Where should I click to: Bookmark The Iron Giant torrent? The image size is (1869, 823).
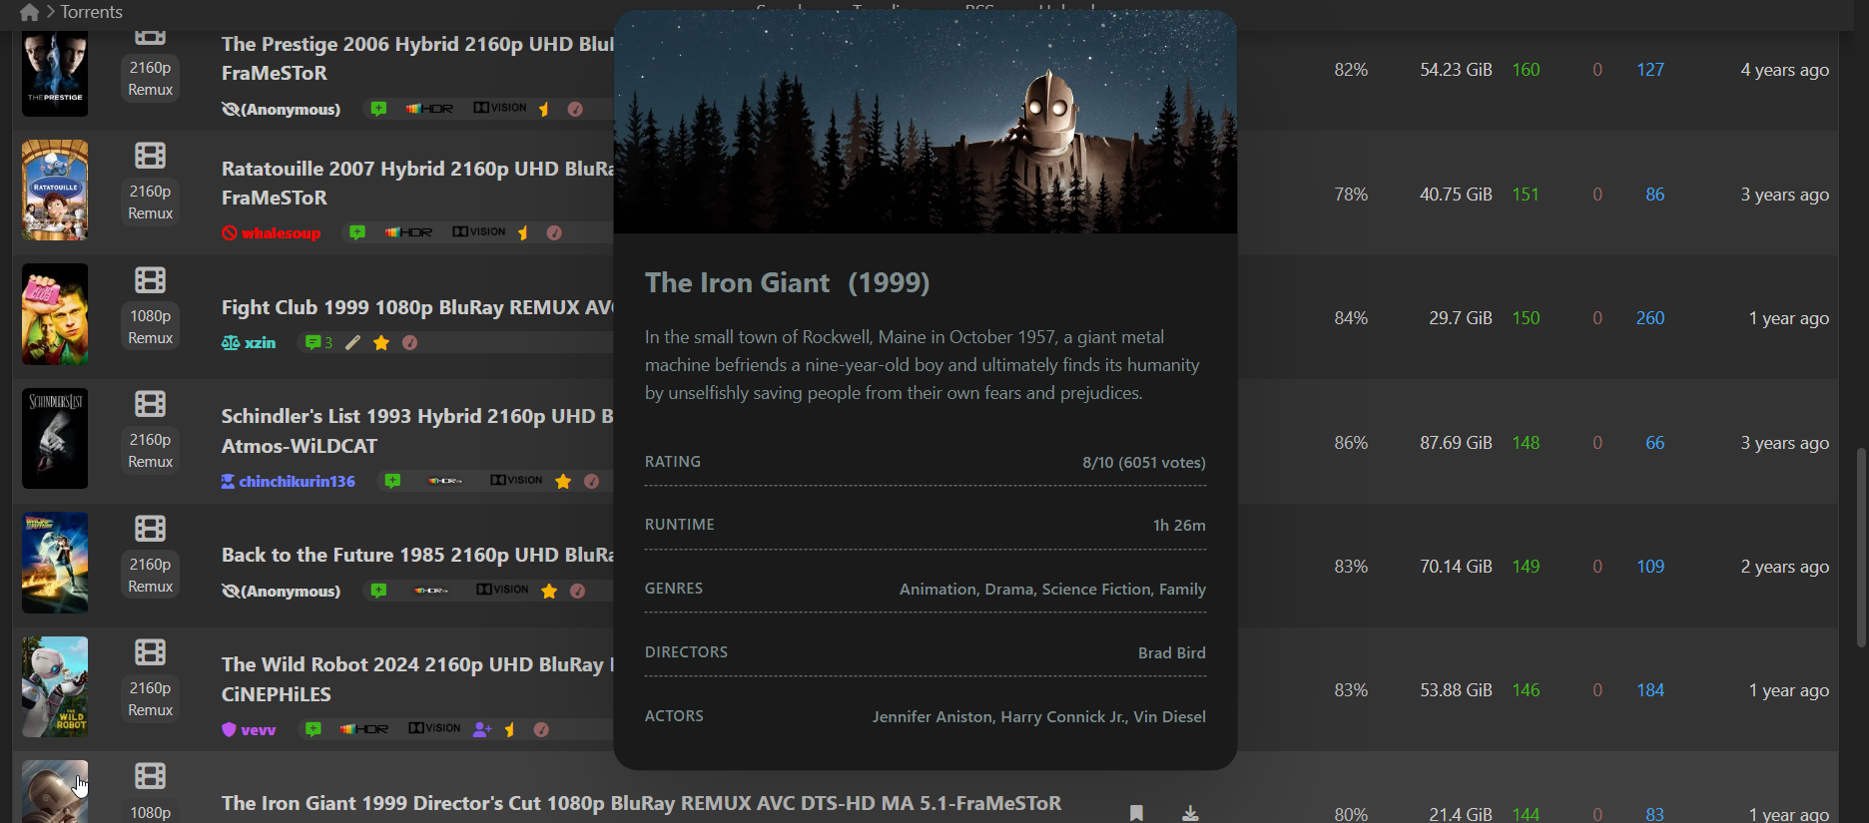1136,813
